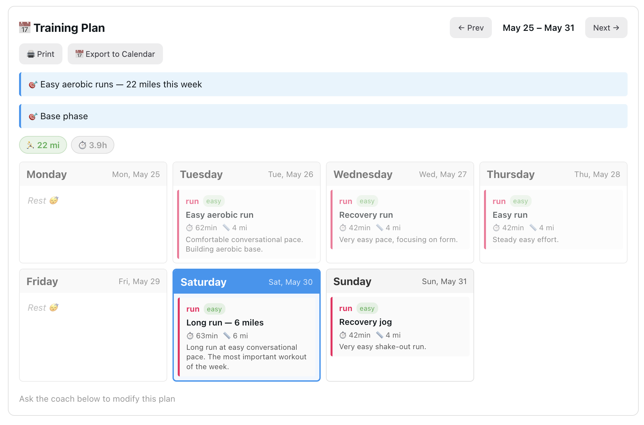The height and width of the screenshot is (425, 644).
Task: Click the easy tag on Thursday's workout
Action: tap(520, 201)
